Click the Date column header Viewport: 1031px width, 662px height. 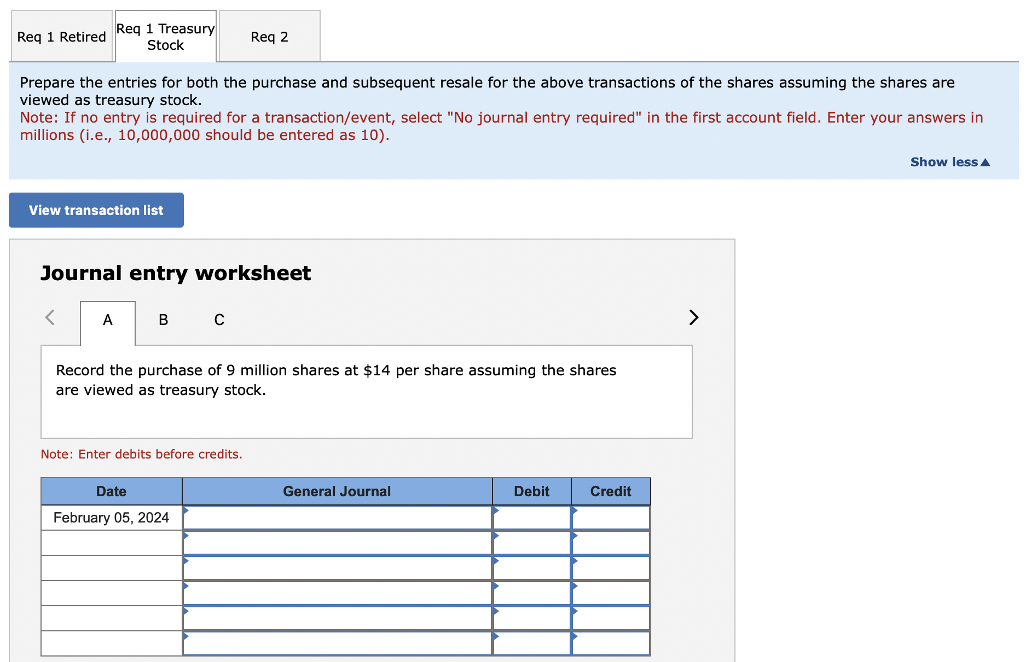112,491
